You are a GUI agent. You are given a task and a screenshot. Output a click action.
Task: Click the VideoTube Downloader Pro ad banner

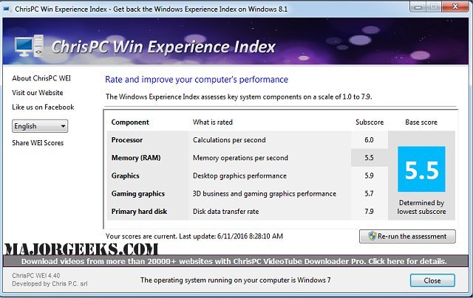234,261
